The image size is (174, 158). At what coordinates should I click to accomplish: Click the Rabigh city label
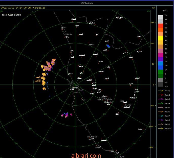click(69, 34)
